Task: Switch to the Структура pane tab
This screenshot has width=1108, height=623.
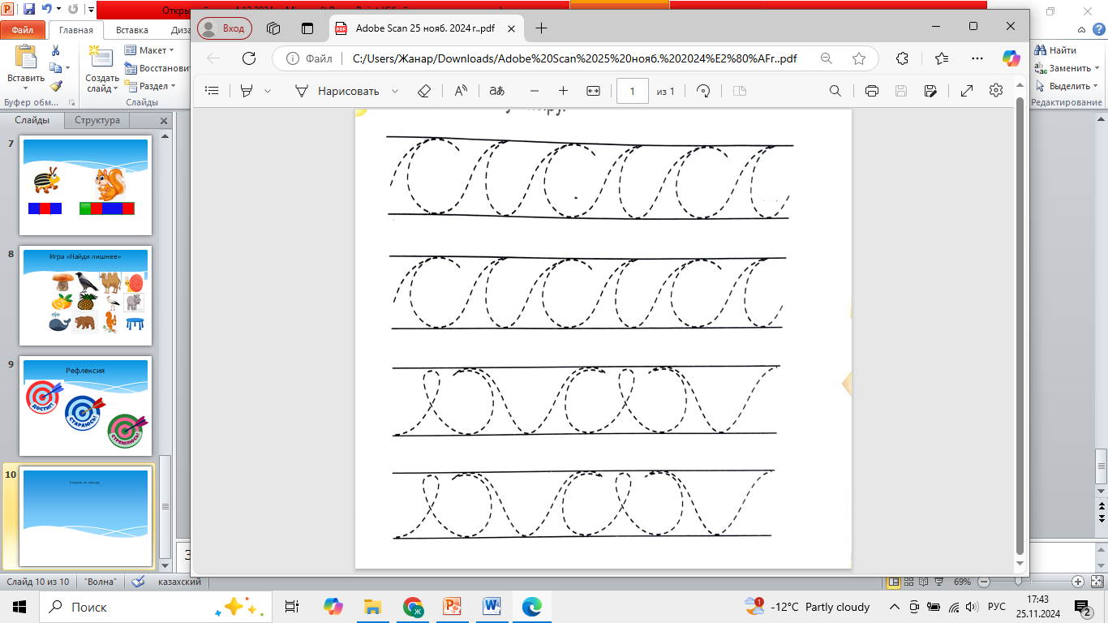Action: coord(97,120)
